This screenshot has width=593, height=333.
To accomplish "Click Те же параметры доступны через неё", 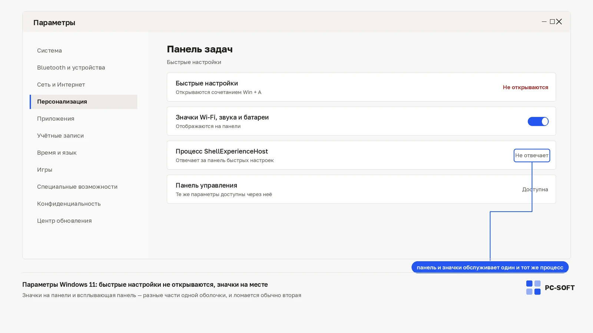I will (224, 194).
